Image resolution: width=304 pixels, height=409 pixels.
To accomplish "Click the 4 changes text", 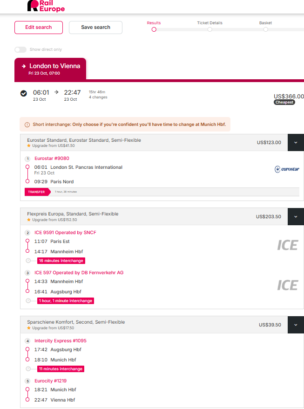I will [x=98, y=97].
